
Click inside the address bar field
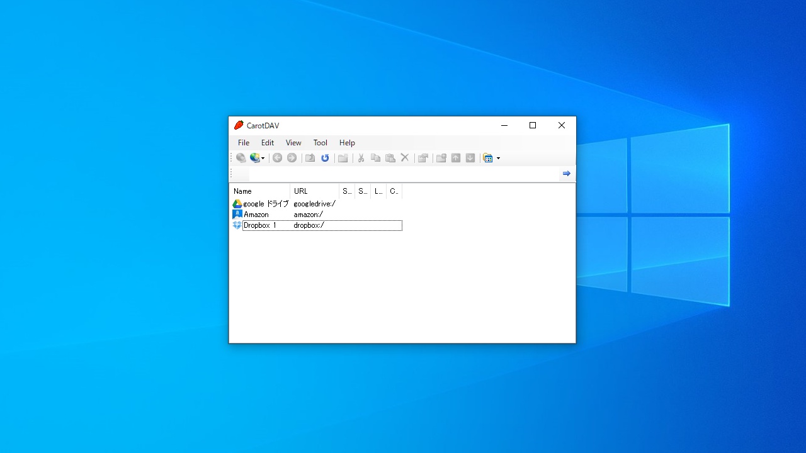[403, 174]
